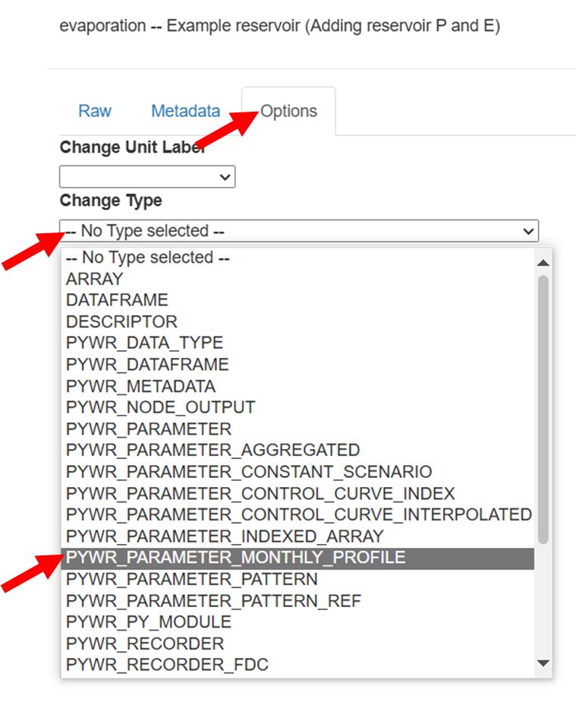The image size is (576, 718).
Task: Switch to the Raw tab
Action: [x=95, y=111]
